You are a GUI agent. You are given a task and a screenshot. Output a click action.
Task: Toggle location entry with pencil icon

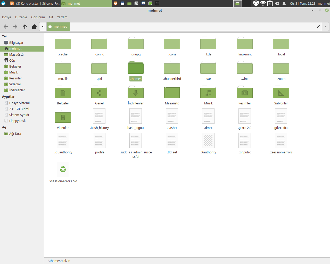[318, 27]
